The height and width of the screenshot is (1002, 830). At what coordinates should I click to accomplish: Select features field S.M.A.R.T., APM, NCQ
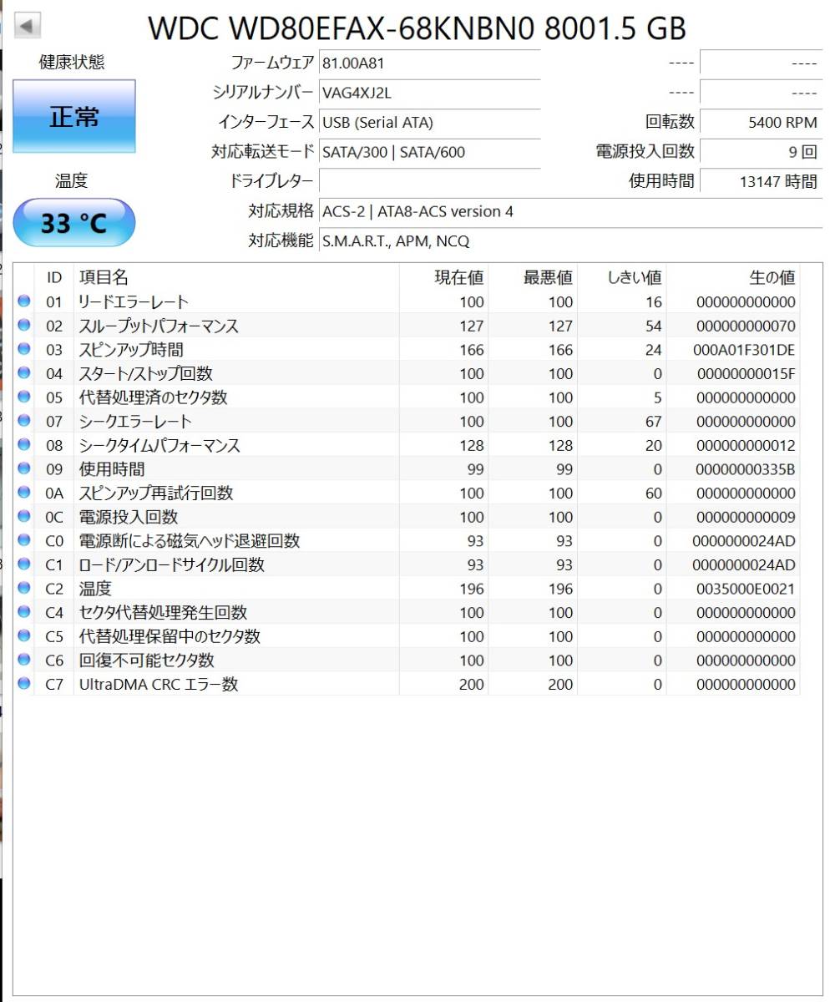[570, 241]
